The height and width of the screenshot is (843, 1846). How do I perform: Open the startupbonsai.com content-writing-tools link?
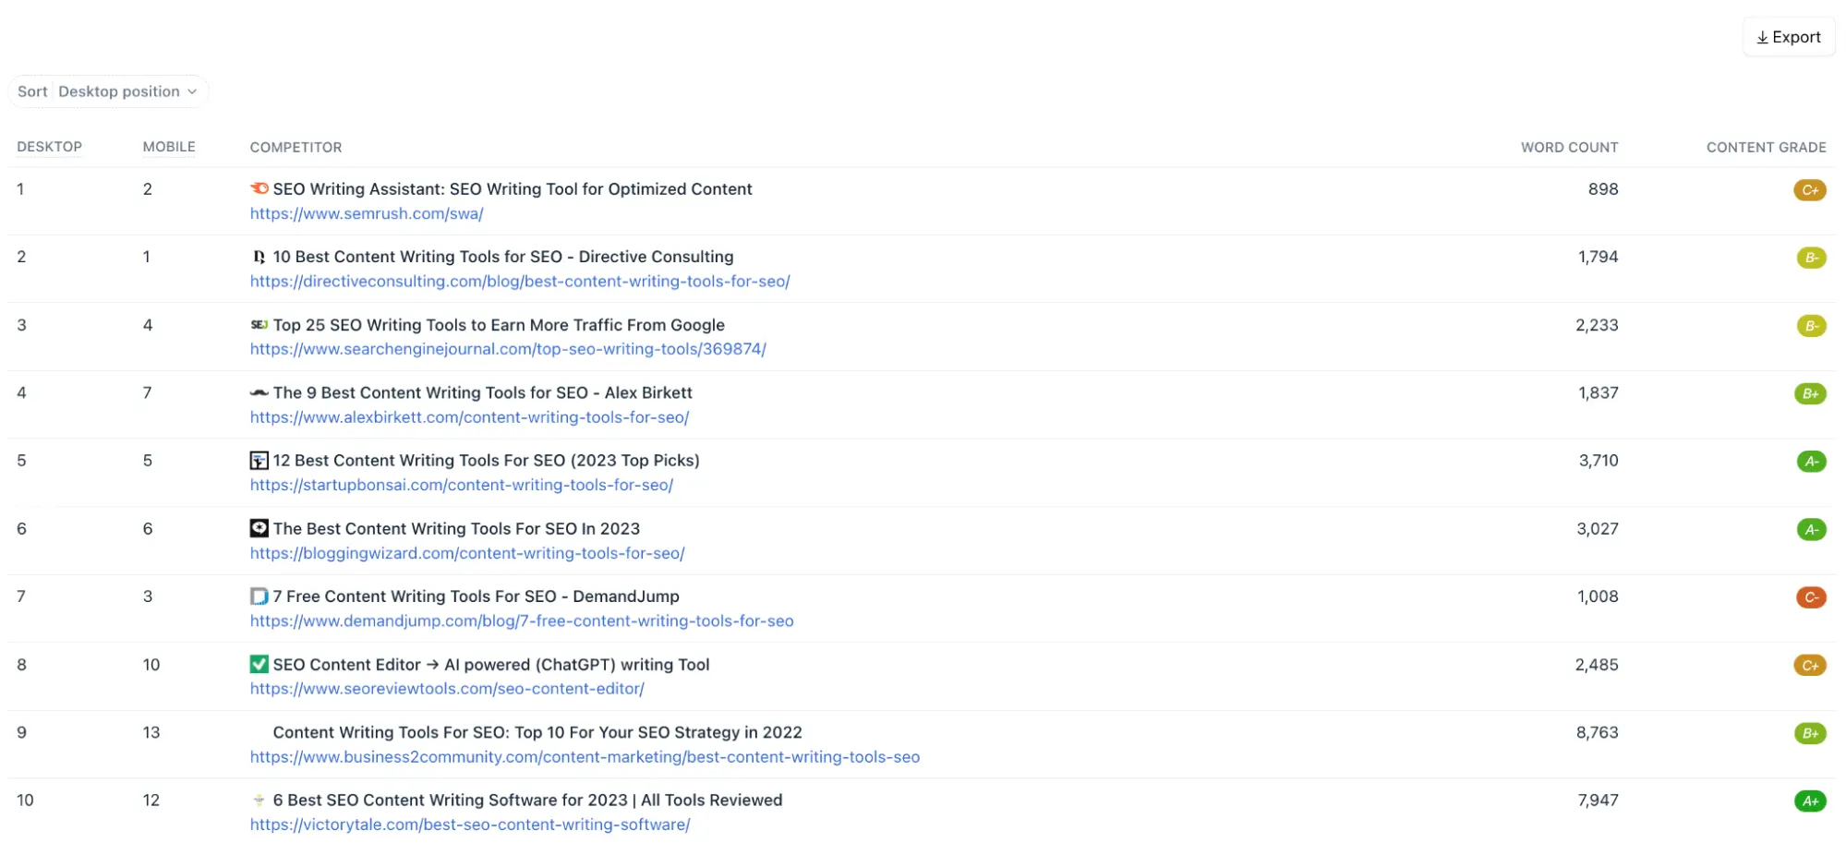pos(462,486)
